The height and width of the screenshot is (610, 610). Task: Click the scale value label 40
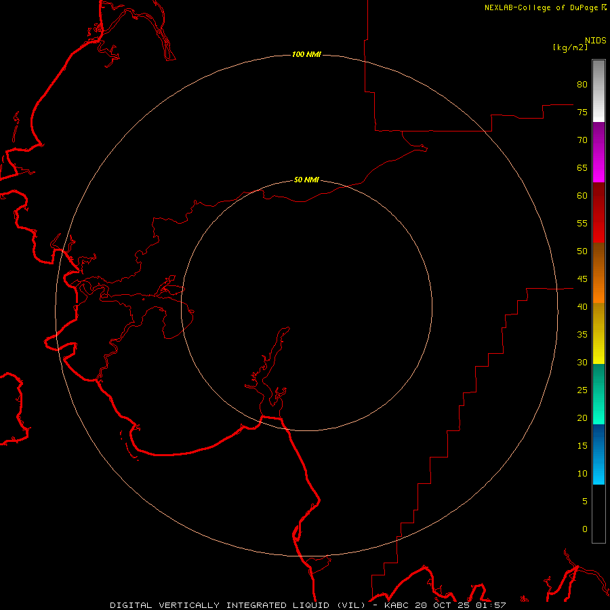coord(582,306)
